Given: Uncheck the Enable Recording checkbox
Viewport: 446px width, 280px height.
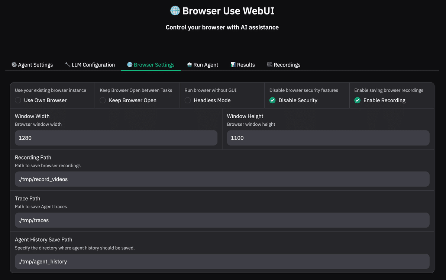Looking at the screenshot, I should coord(358,100).
